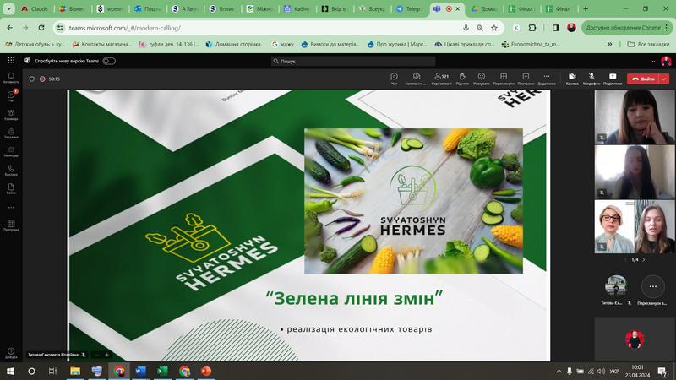Open the Teams app launcher grid
The image size is (676, 380).
pos(11,61)
